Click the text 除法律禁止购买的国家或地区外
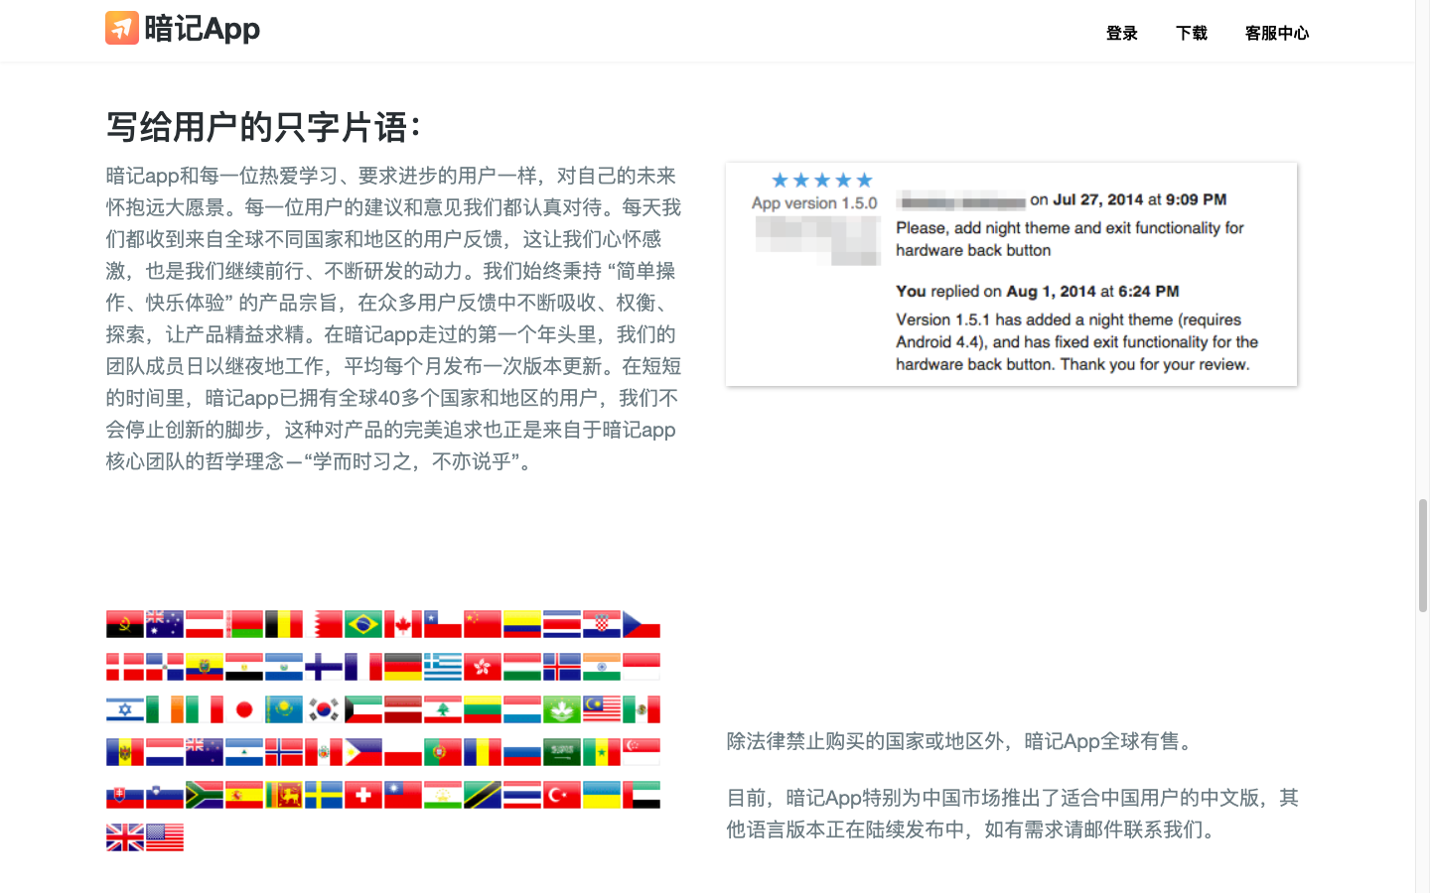 [x=865, y=741]
